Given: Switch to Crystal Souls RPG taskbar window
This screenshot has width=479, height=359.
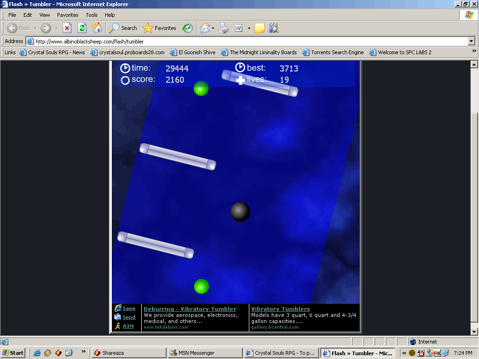Looking at the screenshot, I should 281,353.
